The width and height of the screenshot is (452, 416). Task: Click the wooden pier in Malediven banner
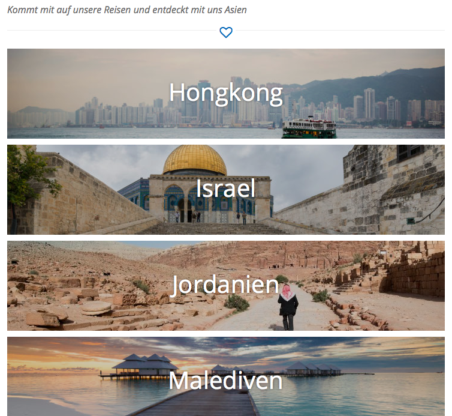[202, 403]
